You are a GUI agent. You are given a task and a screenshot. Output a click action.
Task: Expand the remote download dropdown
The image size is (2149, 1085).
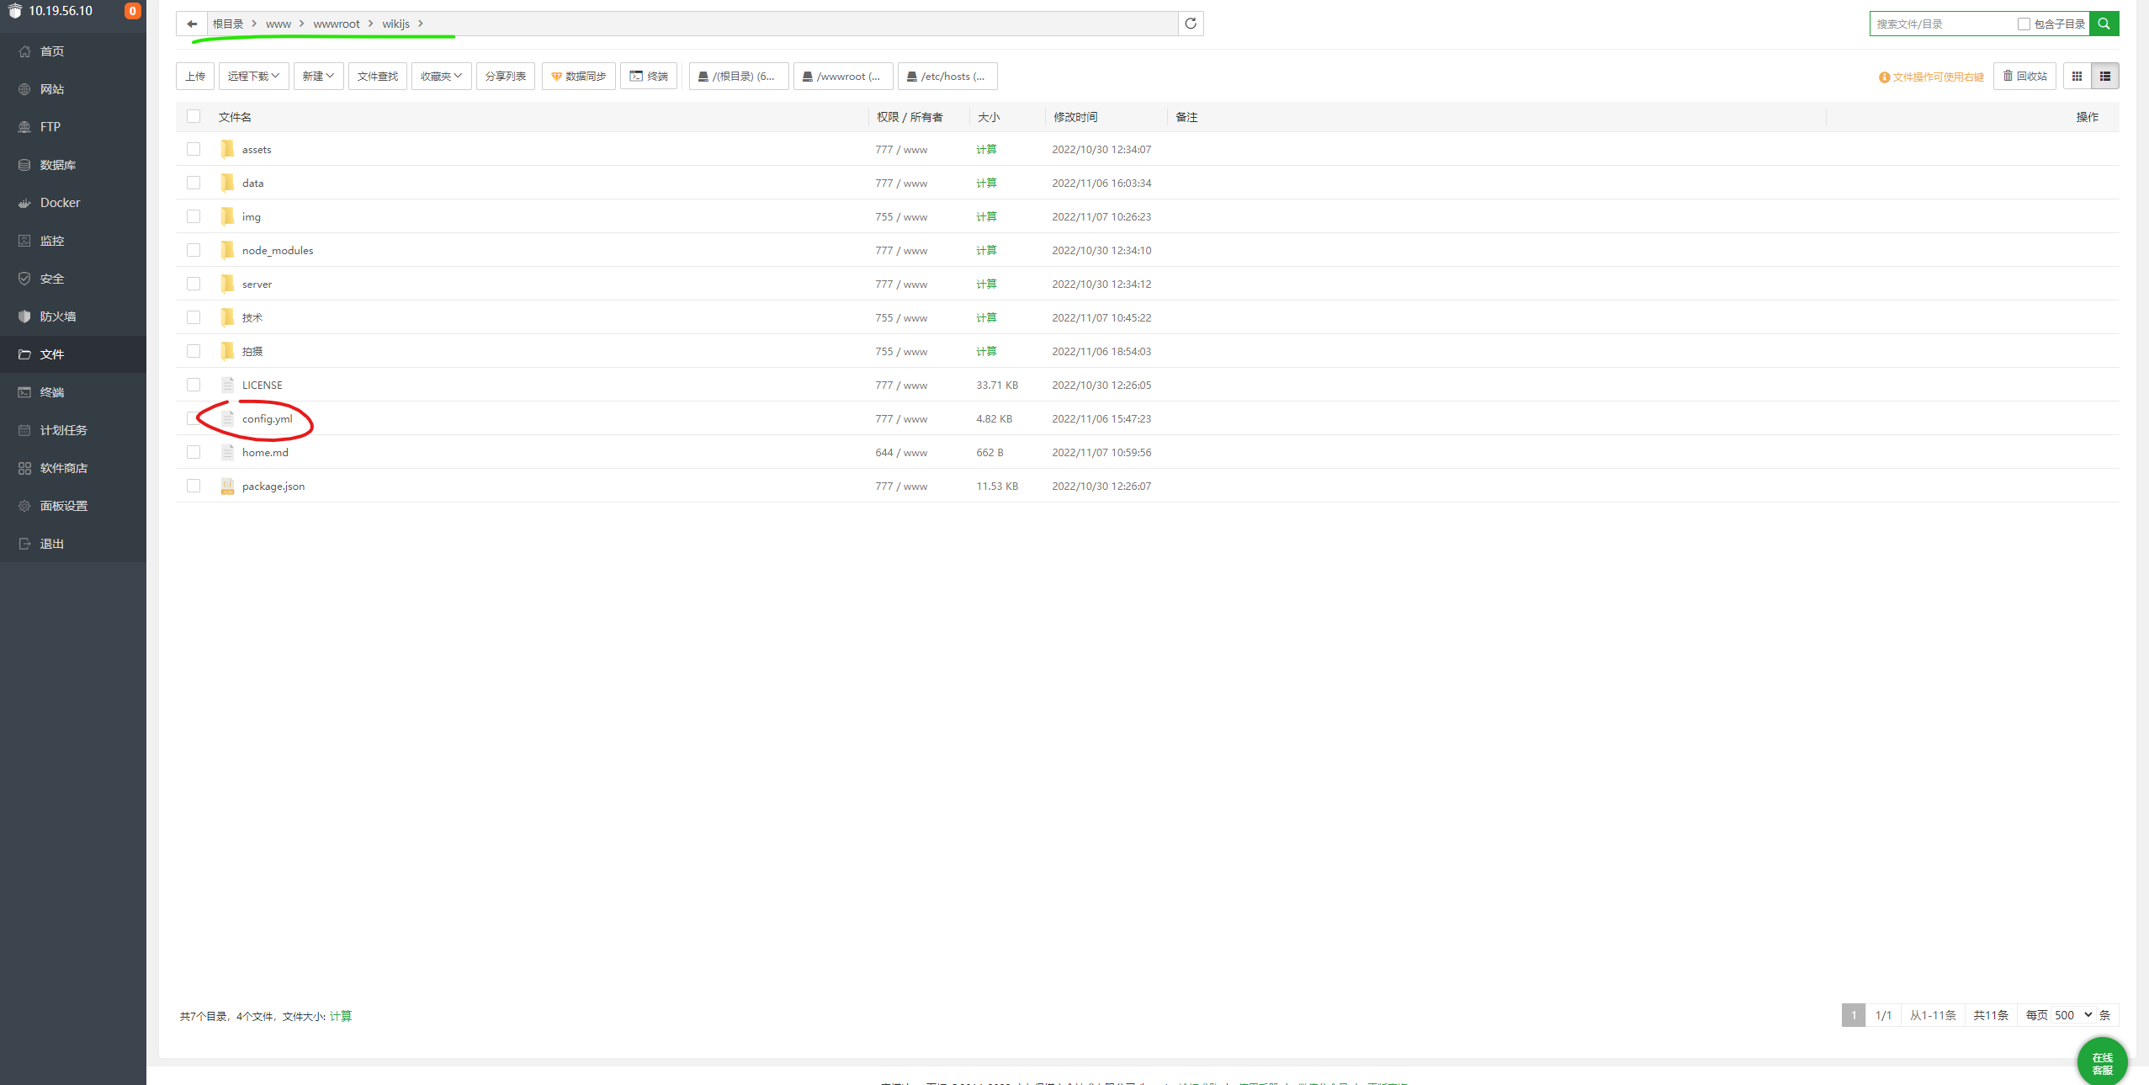(253, 77)
